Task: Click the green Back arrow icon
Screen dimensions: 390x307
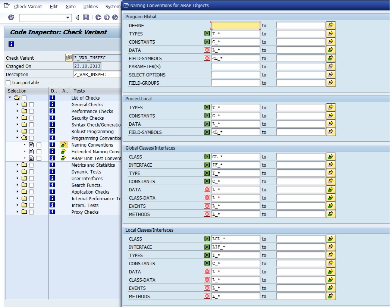Action: click(98, 18)
